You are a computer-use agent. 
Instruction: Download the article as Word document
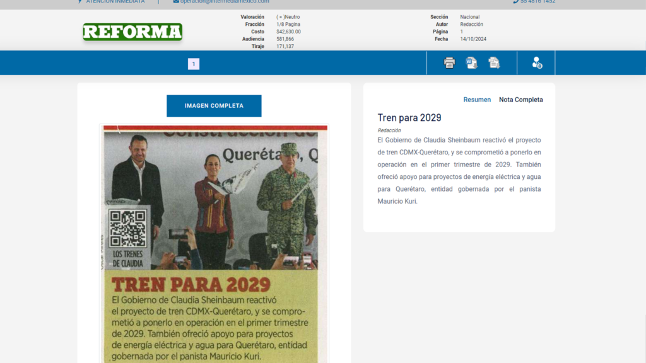point(471,62)
